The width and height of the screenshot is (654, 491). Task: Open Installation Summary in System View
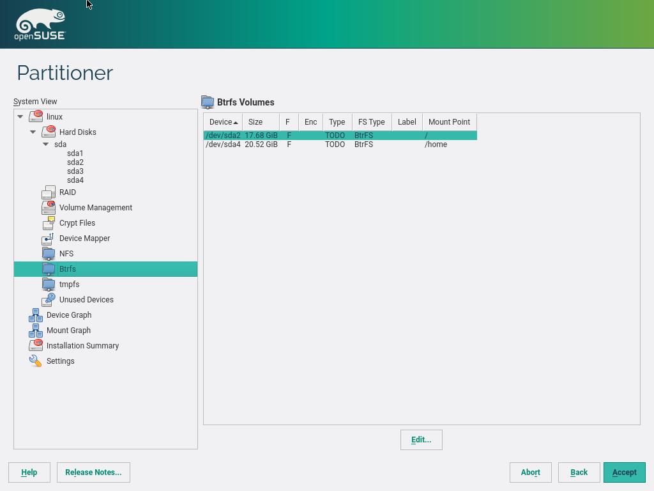pos(82,346)
